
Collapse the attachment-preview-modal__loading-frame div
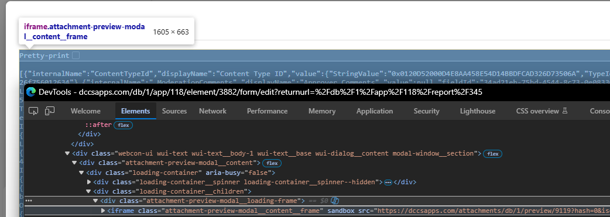click(95, 201)
